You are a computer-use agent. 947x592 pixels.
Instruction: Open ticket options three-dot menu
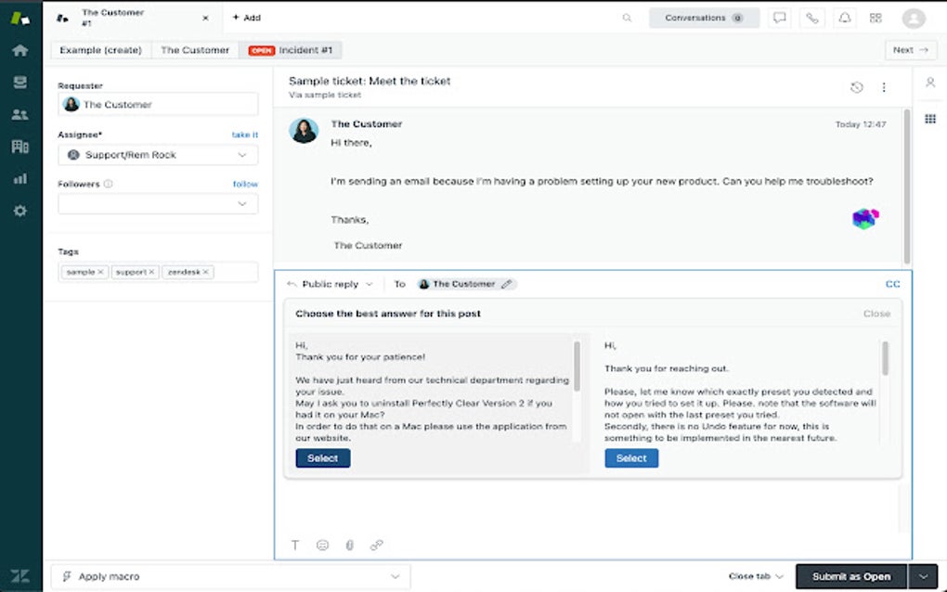pyautogui.click(x=884, y=87)
